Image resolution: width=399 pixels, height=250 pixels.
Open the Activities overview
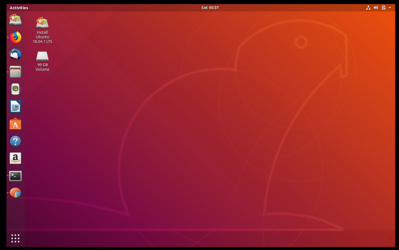point(18,7)
